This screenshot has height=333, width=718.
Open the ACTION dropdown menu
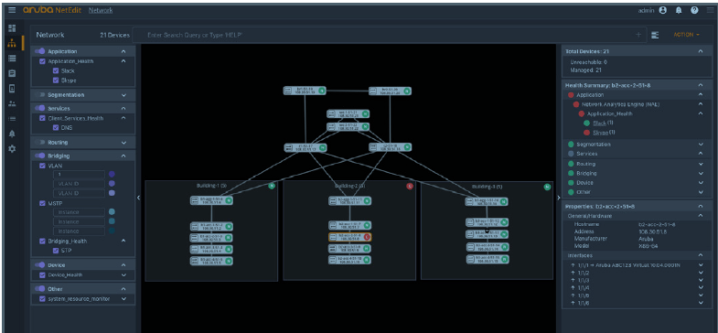(686, 35)
